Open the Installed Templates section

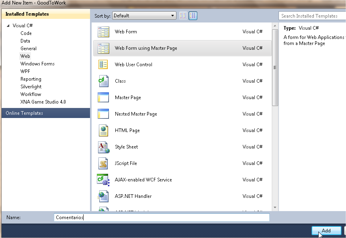46,14
